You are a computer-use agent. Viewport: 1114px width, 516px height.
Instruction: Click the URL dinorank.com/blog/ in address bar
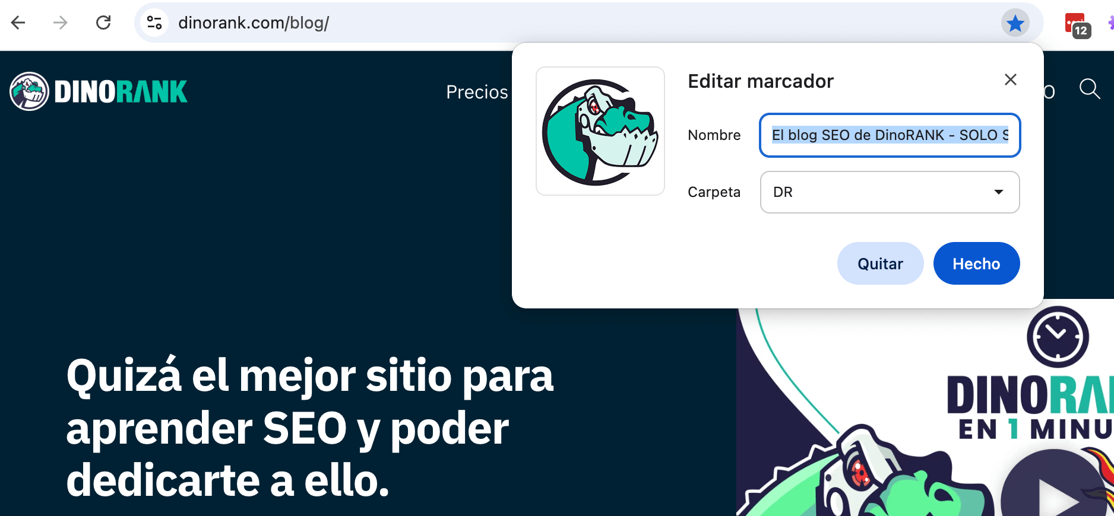pos(254,23)
